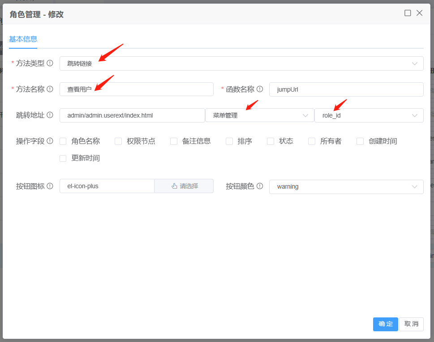Select the 创建时间 checkbox
The image size is (434, 342).
tap(360, 141)
